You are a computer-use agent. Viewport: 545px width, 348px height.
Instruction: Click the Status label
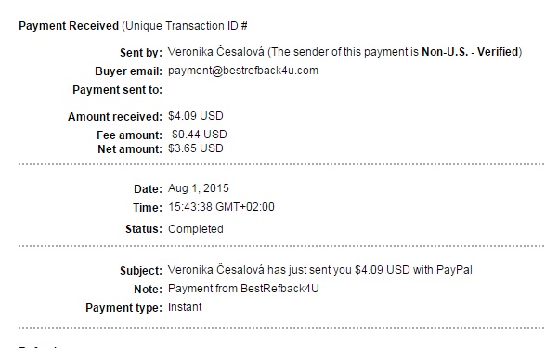tap(144, 229)
